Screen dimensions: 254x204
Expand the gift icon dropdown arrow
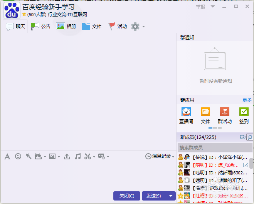[x=45, y=157]
